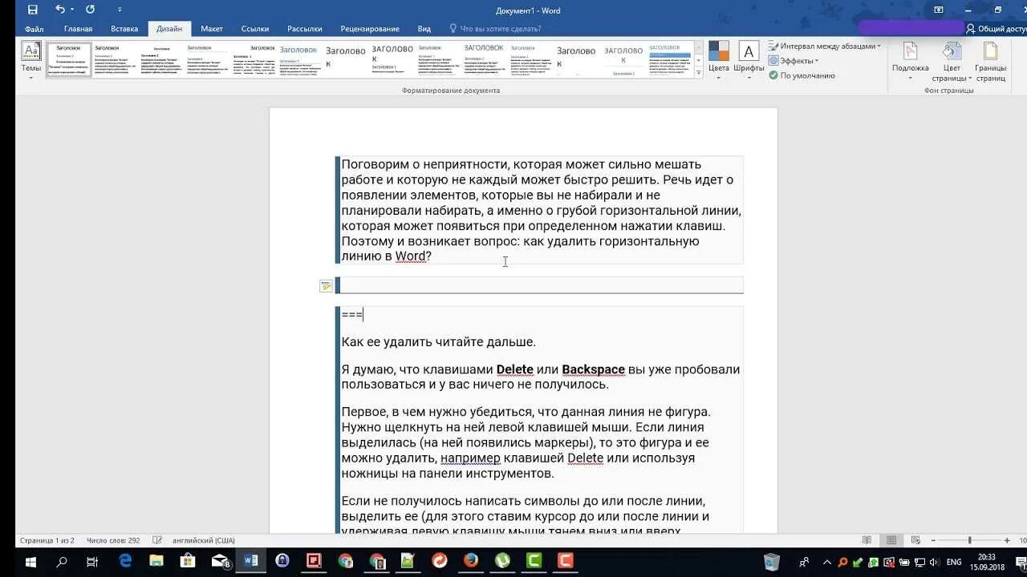Open the Mail app on the taskbar
Image resolution: width=1027 pixels, height=577 pixels.
tap(221, 562)
